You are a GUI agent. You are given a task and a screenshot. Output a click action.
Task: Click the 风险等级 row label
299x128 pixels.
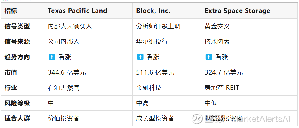17,103
